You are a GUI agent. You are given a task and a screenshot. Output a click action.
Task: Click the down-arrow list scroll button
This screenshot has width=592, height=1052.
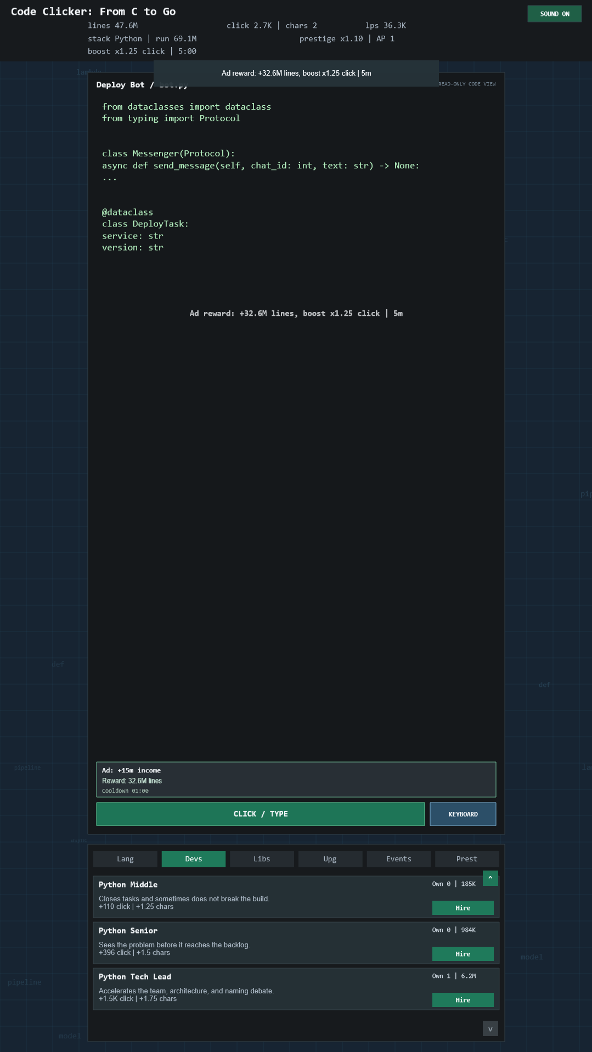coord(490,1028)
